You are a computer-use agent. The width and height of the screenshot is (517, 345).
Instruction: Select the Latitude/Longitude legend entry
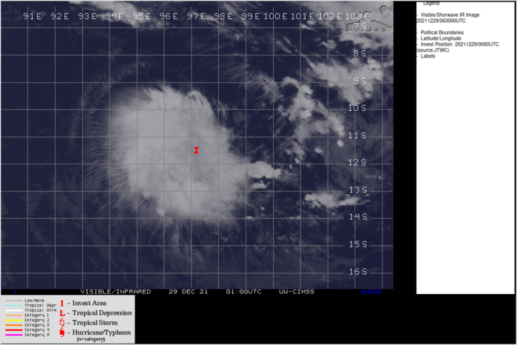442,38
